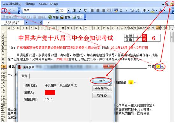
Task: Open the 报表(R) menu
Action: click(30, 4)
